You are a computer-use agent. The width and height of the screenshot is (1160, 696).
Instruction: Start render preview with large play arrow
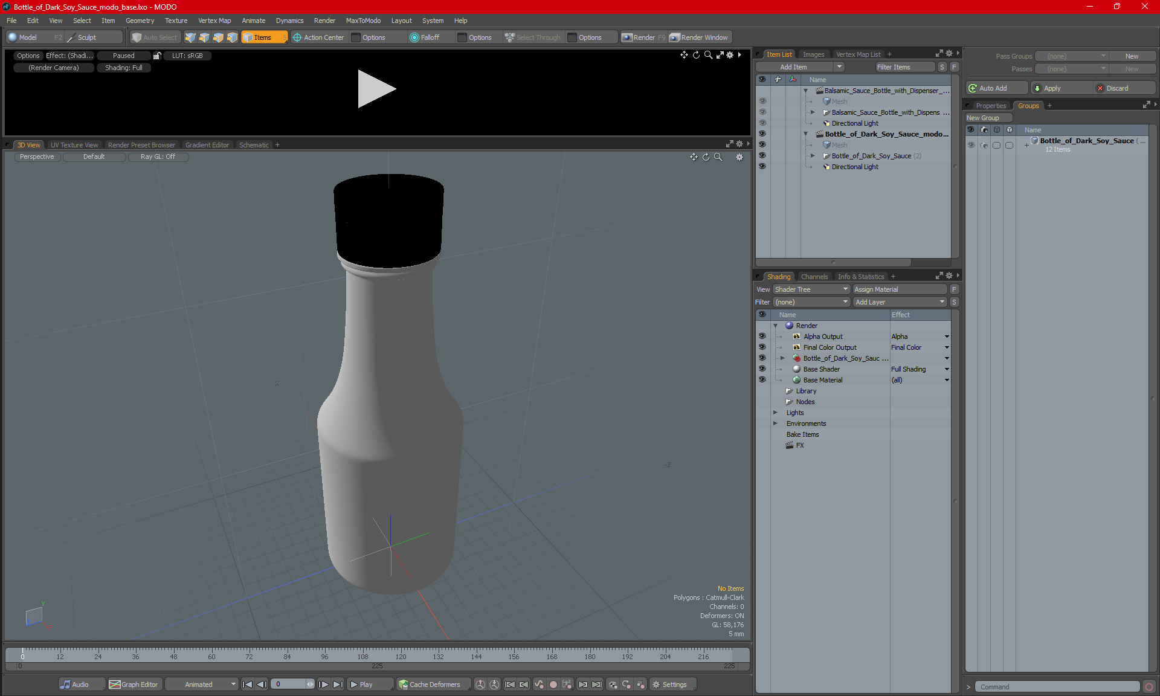pyautogui.click(x=376, y=89)
